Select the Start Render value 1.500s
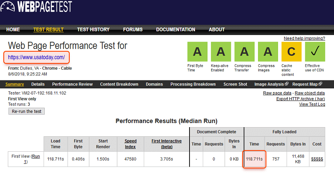 pyautogui.click(x=103, y=159)
